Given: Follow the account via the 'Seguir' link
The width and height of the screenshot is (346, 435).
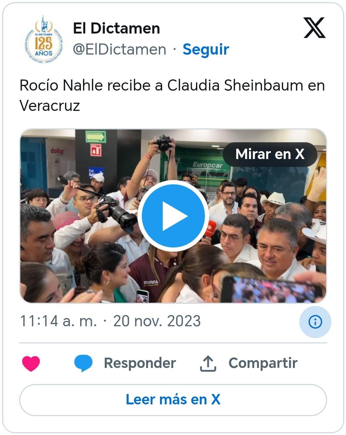Looking at the screenshot, I should pos(206,49).
